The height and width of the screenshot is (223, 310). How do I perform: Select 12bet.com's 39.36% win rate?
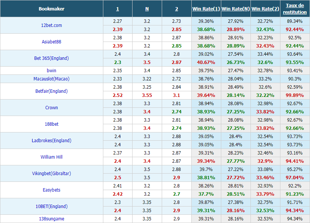[x=206, y=21]
